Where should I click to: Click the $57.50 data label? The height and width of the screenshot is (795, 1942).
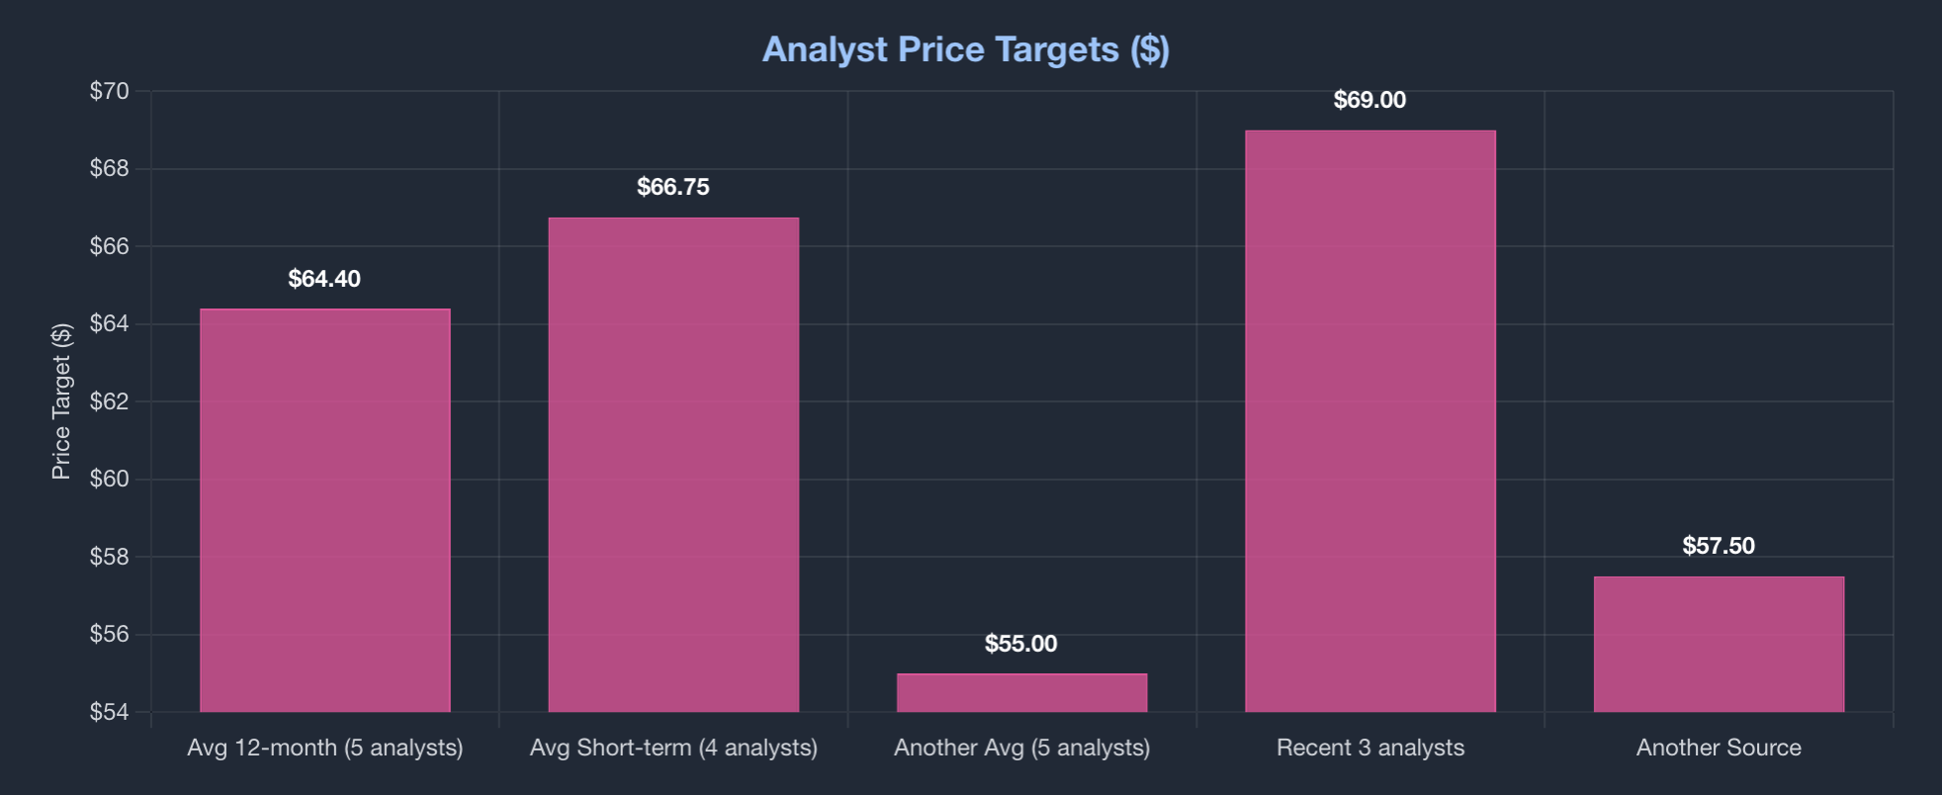(1719, 546)
